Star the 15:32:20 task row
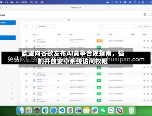Screen dimensions: 152x116 coord(26,41)
